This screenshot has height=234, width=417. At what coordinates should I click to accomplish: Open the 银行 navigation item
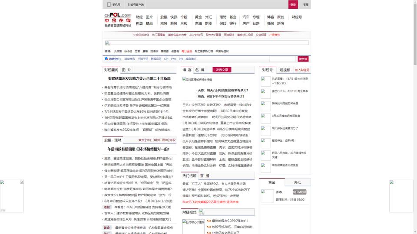[x=233, y=23]
